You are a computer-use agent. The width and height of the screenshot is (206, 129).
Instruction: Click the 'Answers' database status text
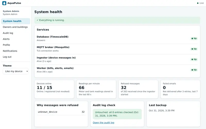[41, 40]
